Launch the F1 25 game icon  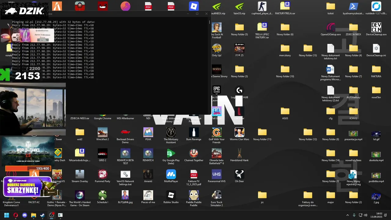[239, 50]
